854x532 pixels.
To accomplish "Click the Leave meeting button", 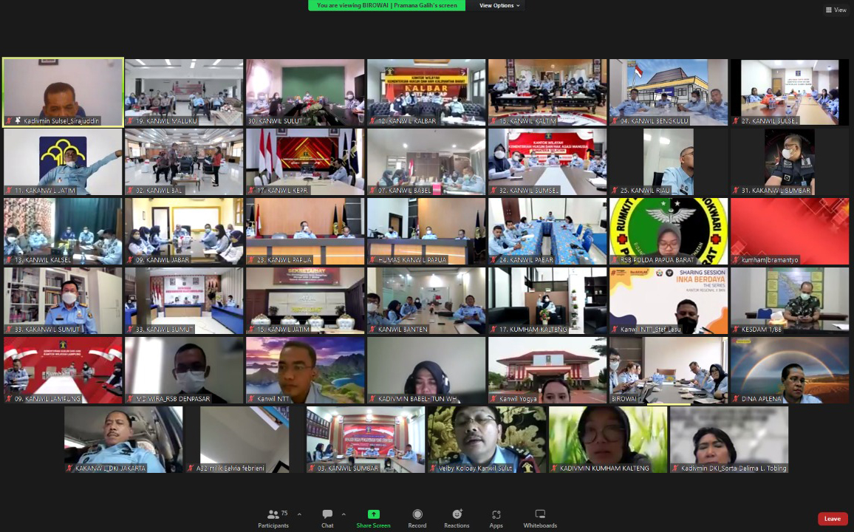I will click(833, 519).
